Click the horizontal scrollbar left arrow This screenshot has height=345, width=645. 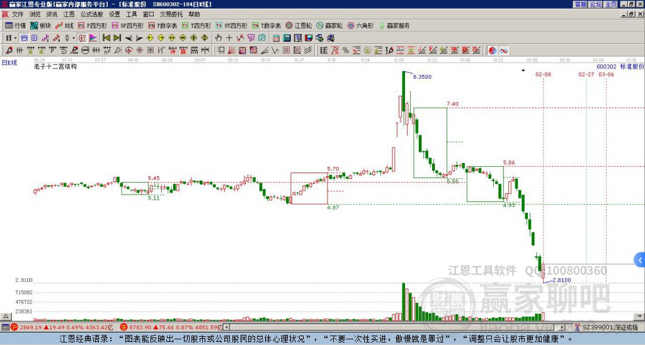[x=227, y=327]
